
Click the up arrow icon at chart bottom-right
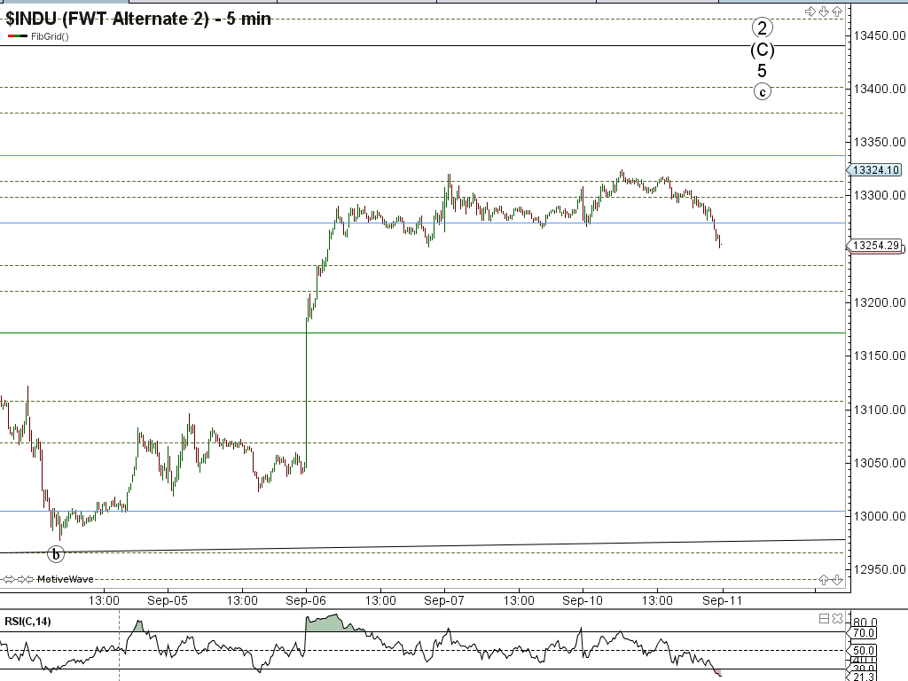(x=824, y=579)
